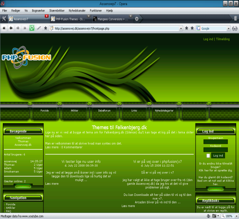Click the PHP-Fusion logo
This screenshot has height=219, width=239.
pos(26,57)
